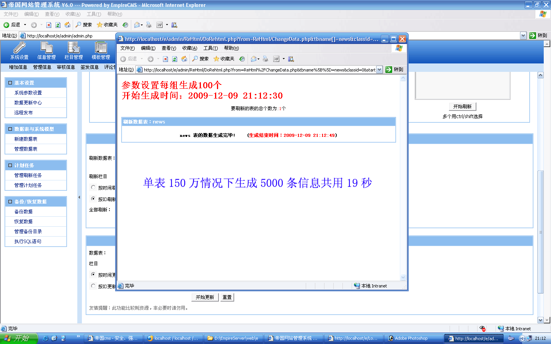551x344 pixels.
Task: Open the 栏目管理 column management icon
Action: tap(73, 50)
